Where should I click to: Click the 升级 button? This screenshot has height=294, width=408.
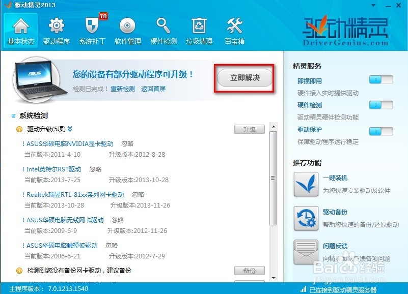click(249, 129)
